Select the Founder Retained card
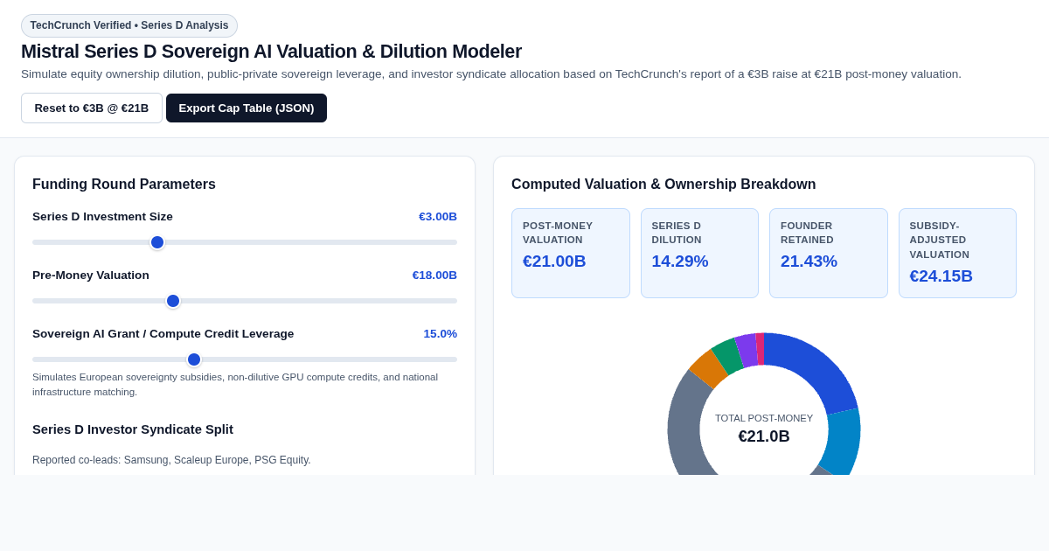 (x=829, y=253)
